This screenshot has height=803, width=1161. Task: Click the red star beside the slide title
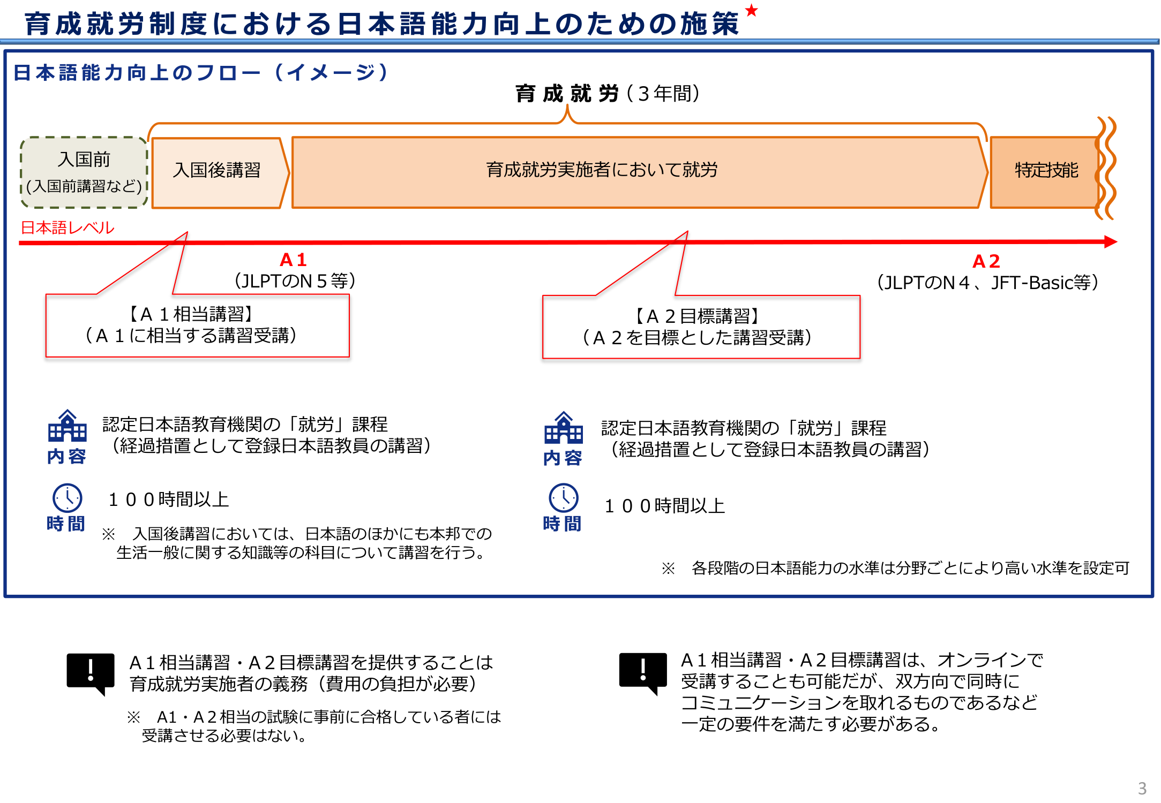click(x=750, y=11)
